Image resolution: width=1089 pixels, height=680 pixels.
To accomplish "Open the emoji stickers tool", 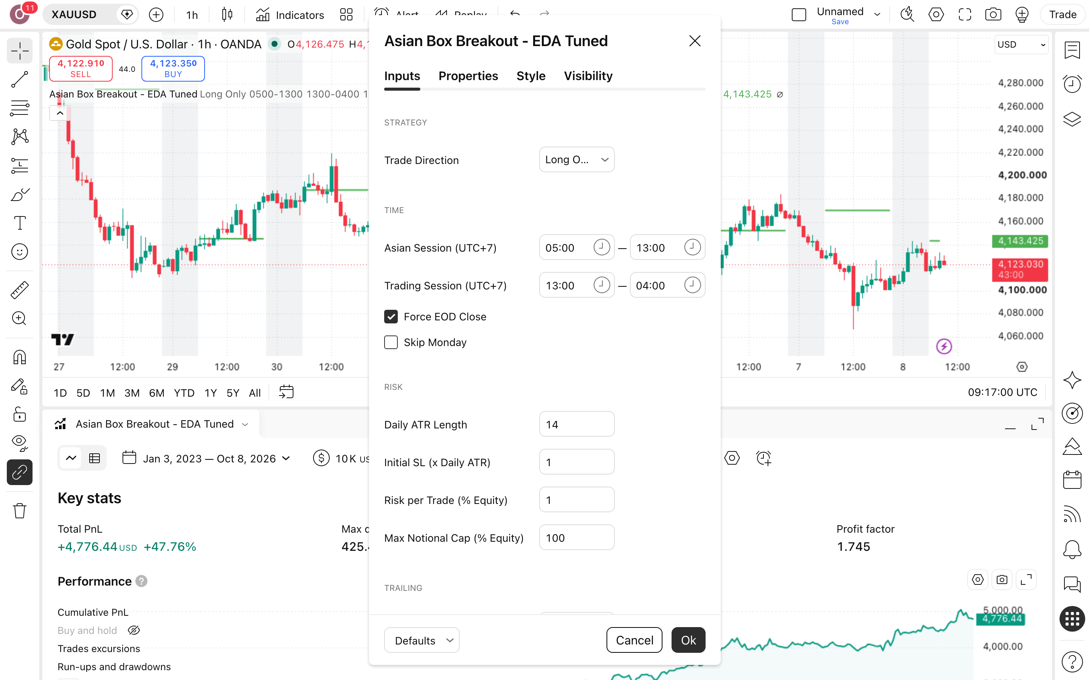I will click(x=19, y=252).
